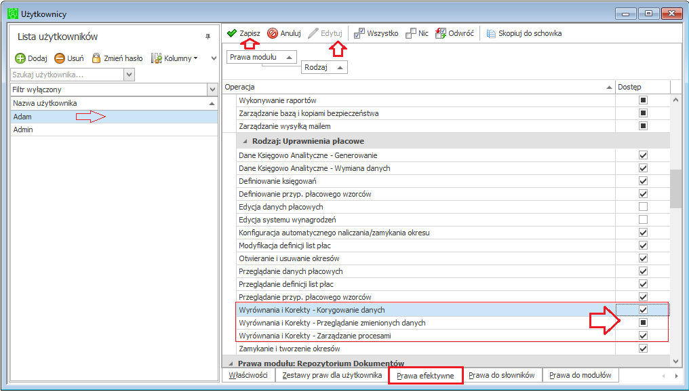Uncheck Zamykanie i tworzenie okresów access

(x=643, y=349)
